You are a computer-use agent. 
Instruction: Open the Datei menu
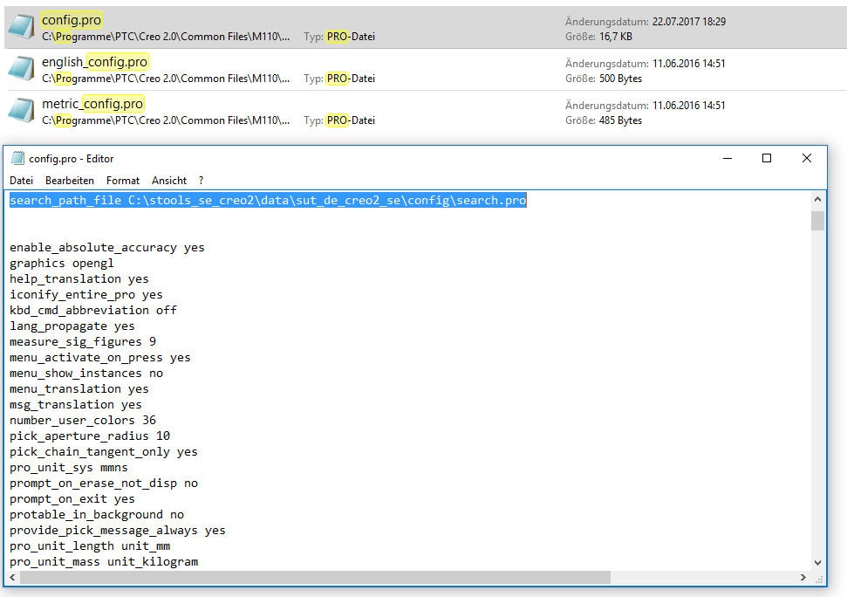[x=21, y=181]
